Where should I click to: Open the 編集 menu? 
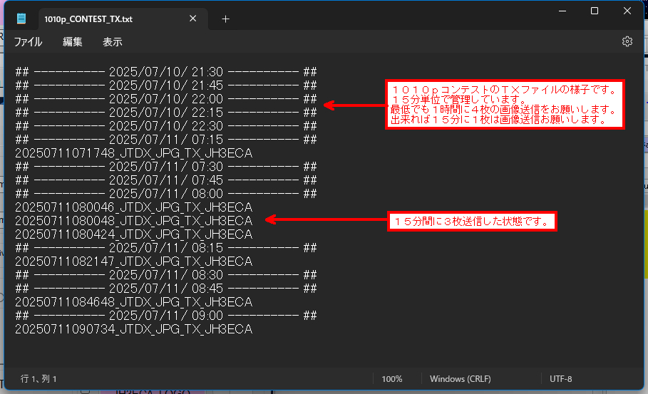(x=72, y=42)
